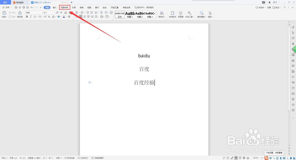Open the font size dropdown (小一)
The width and height of the screenshot is (296, 160).
pos(49,13)
